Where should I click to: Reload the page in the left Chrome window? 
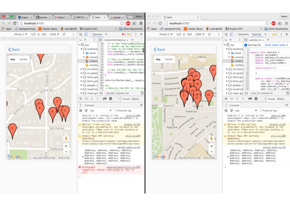[x=15, y=23]
